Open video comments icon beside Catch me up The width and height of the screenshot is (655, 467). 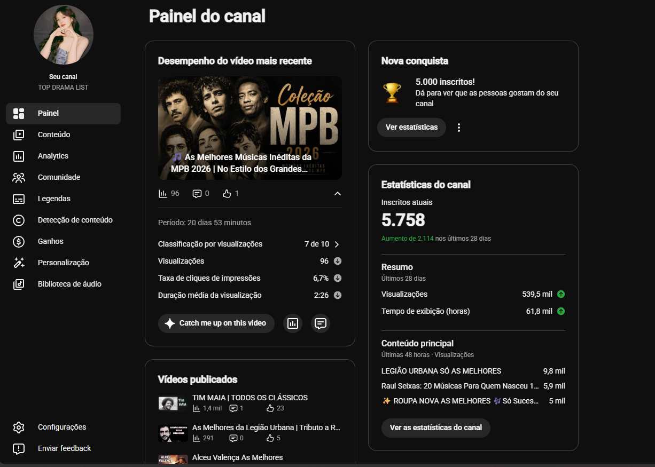[x=321, y=323]
